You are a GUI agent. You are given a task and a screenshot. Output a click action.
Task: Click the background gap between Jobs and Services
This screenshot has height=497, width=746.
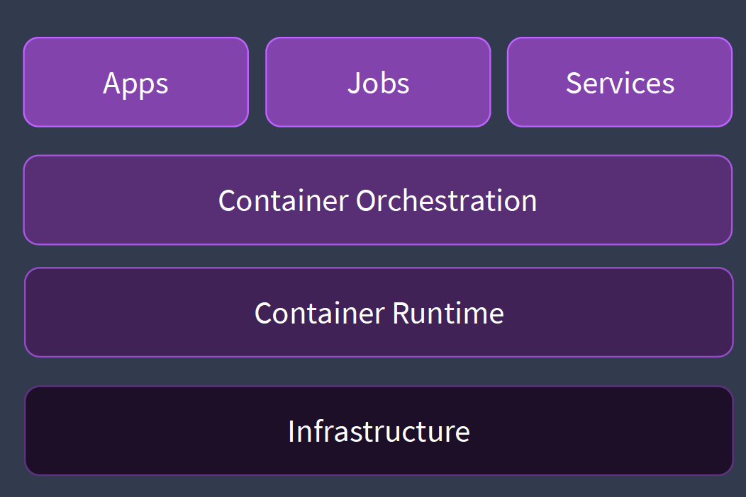[499, 82]
